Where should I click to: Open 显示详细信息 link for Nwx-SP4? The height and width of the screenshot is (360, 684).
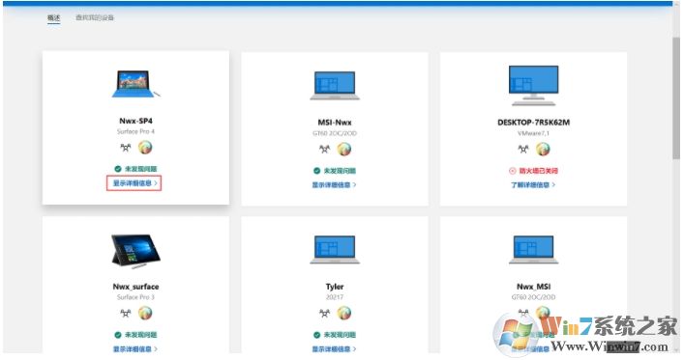134,183
